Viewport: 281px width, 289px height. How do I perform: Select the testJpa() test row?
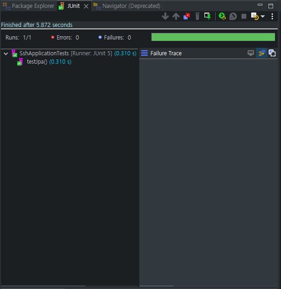(69, 62)
